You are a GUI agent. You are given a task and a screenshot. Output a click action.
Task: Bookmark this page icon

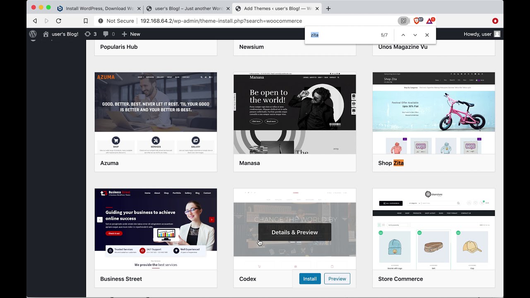tap(86, 21)
